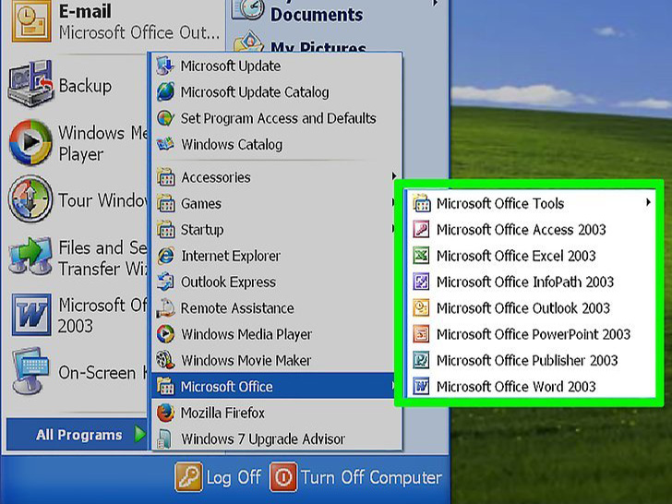This screenshot has width=672, height=504.
Task: Launch Microsoft Office Excel 2003
Action: 530,256
